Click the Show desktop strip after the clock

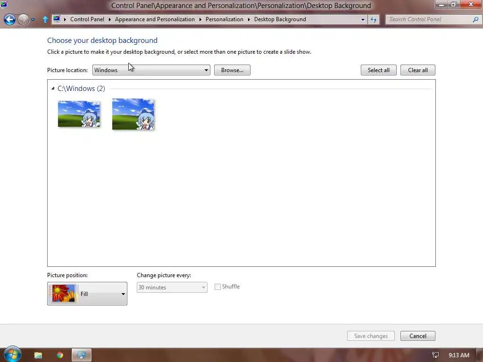[x=479, y=355]
